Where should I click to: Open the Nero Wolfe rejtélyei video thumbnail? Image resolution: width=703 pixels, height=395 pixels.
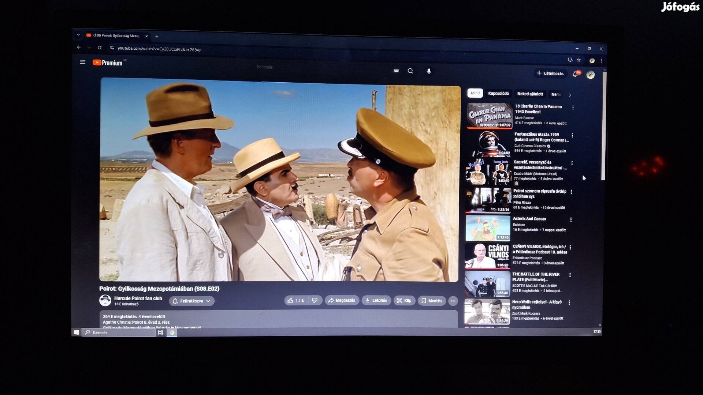pos(487,312)
